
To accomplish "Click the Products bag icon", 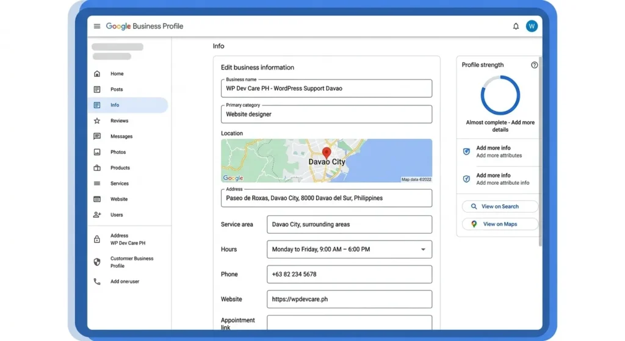I will click(97, 168).
